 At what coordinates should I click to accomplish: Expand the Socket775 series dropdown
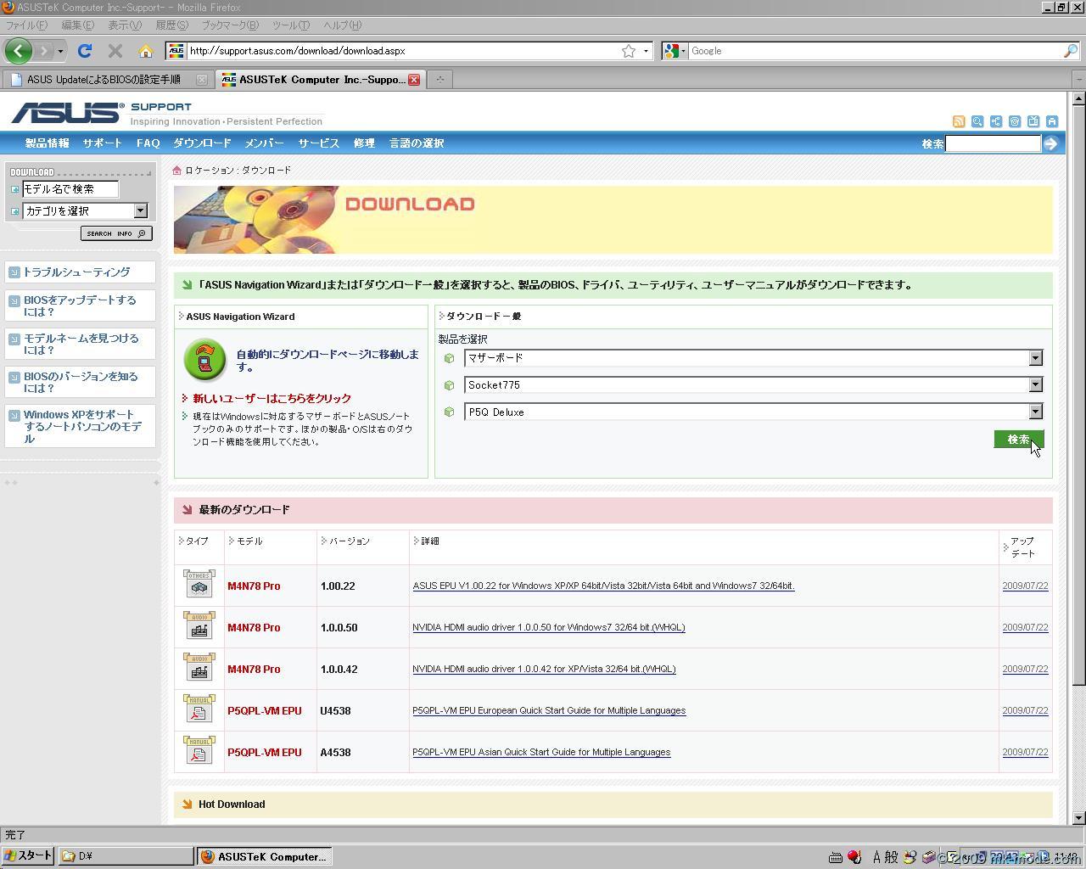coord(1035,385)
